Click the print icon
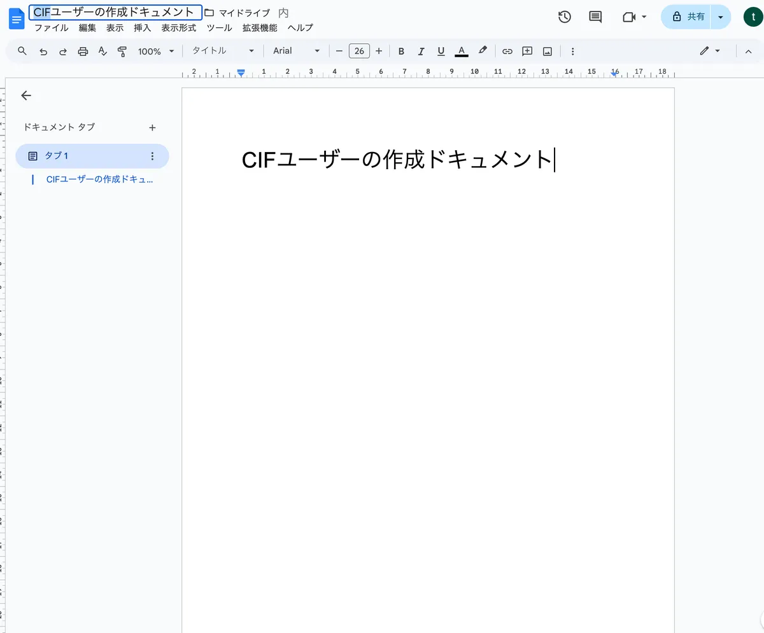This screenshot has height=633, width=764. coord(83,51)
